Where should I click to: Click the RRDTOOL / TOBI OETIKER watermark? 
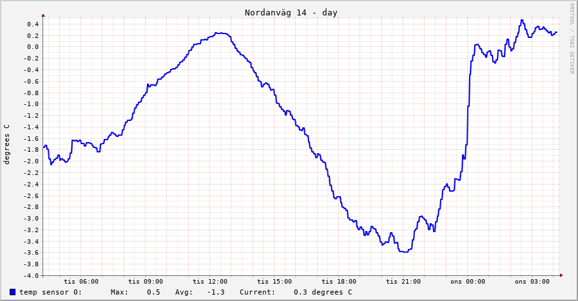tap(571, 38)
